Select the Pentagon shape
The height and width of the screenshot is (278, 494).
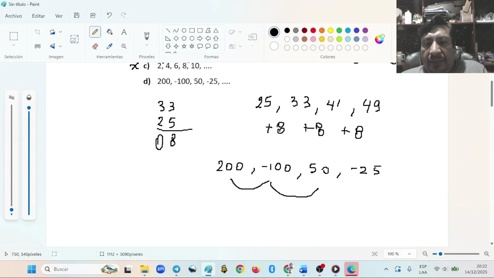(x=184, y=38)
